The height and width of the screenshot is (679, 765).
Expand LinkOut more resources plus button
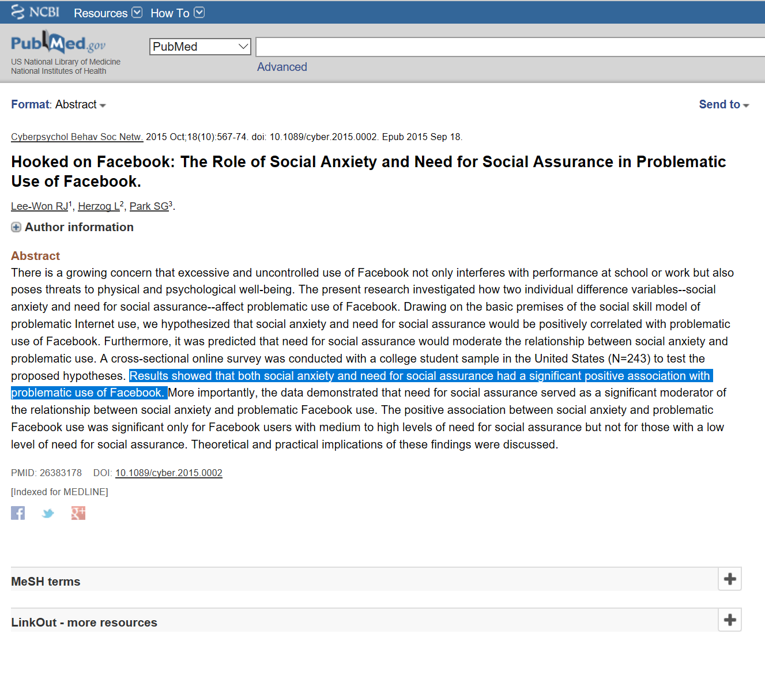[729, 620]
